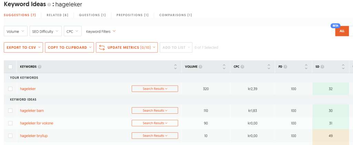Viewport: 353px width, 145px height.
Task: Click the info icon beside VOLUME header
Action: coord(201,67)
